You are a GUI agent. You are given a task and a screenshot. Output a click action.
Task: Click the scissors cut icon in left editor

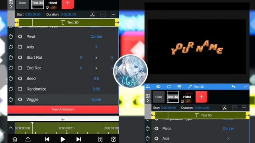coord(92,14)
